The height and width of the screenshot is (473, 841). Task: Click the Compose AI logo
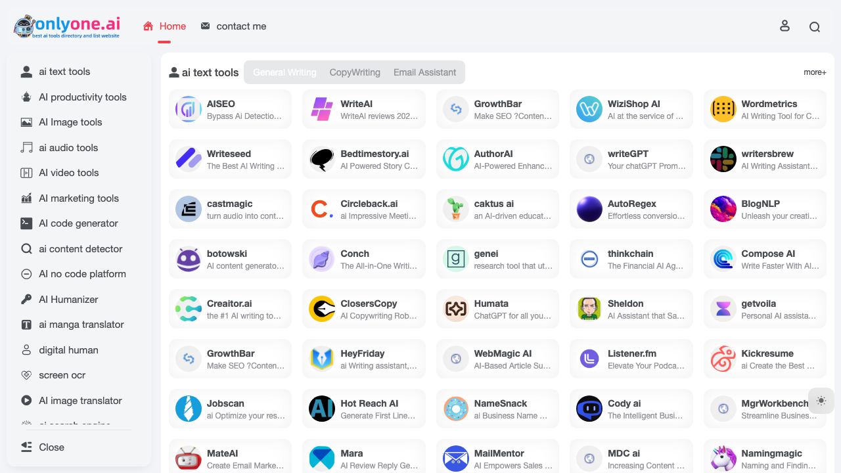coord(723,259)
